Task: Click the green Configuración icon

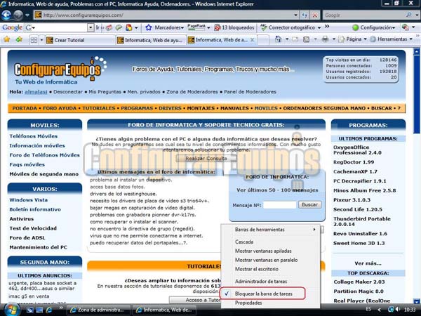Action: pyautogui.click(x=355, y=27)
